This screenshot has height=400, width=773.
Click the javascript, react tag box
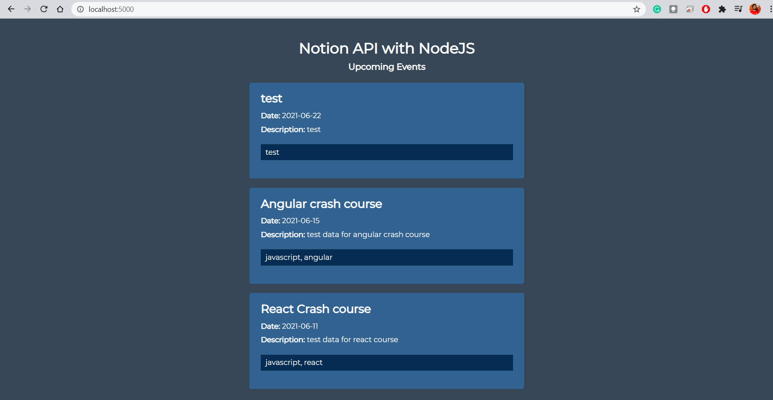coord(386,362)
